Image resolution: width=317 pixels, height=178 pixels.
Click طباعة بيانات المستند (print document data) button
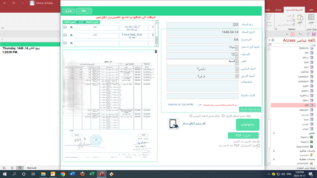point(250,109)
